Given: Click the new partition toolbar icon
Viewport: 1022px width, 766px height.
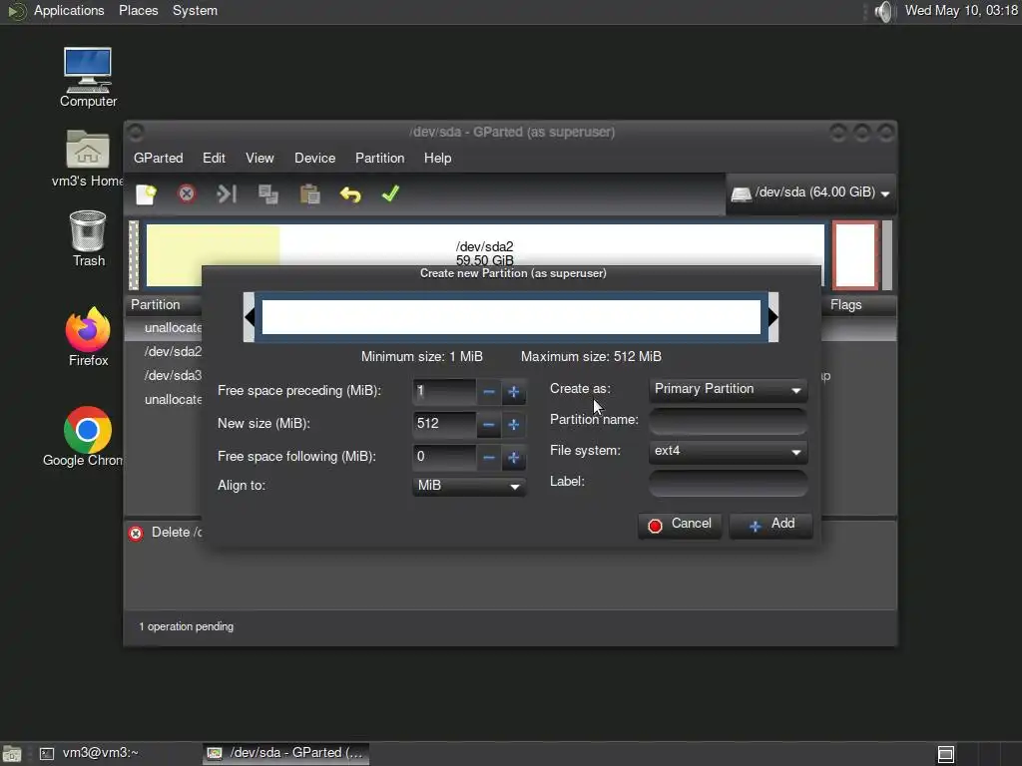Looking at the screenshot, I should pos(146,194).
